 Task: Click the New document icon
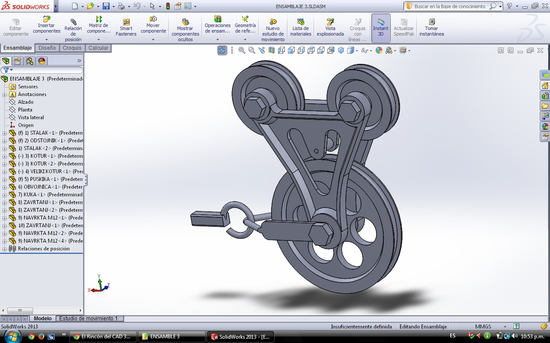75,6
